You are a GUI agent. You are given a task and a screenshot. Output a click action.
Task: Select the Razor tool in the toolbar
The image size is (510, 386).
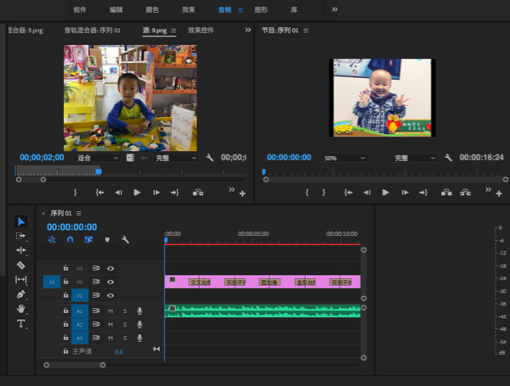point(21,265)
